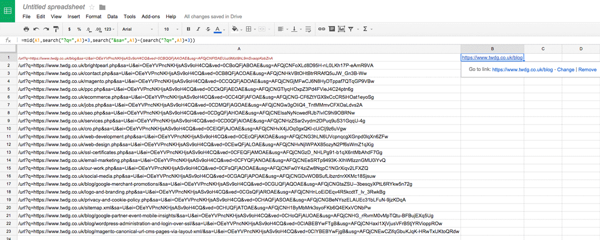Select row 12 header
Image resolution: width=600 pixels, height=240 pixels.
click(8, 144)
